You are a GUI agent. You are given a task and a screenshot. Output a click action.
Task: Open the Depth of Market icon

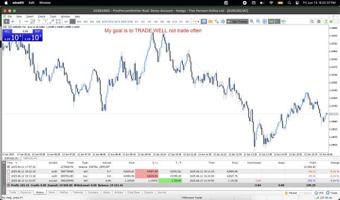(x=217, y=21)
